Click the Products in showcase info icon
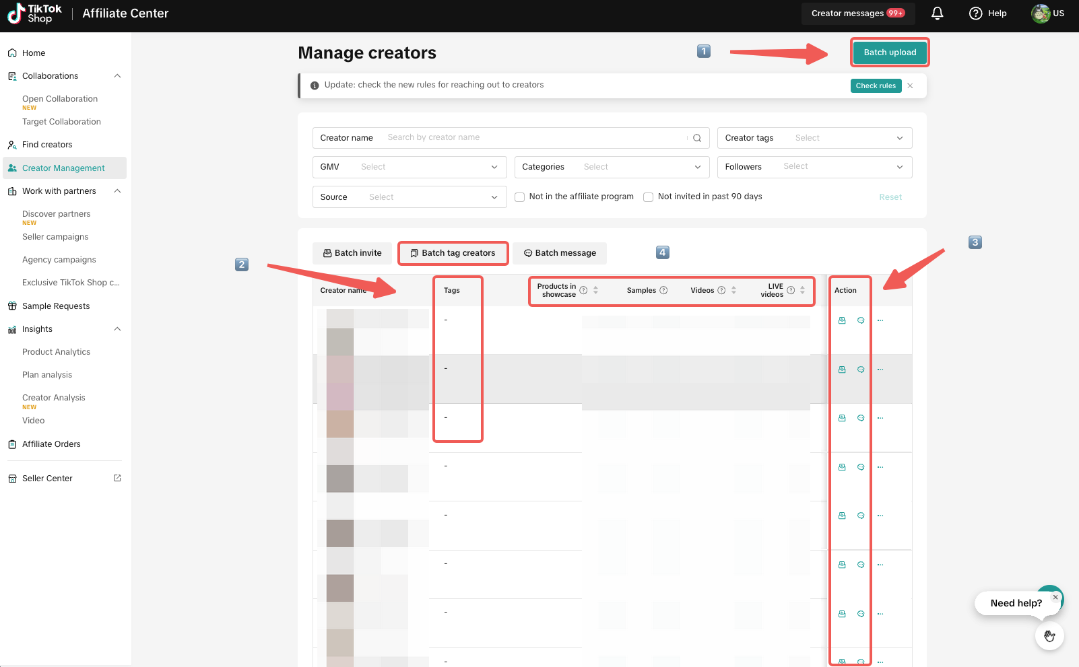The image size is (1079, 667). pos(583,291)
